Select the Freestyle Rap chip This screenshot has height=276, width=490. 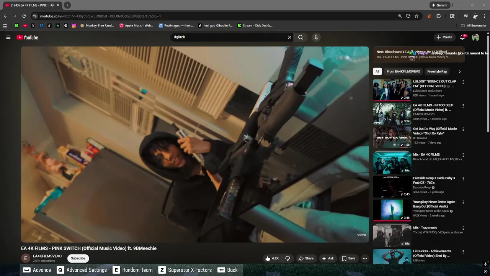[437, 71]
